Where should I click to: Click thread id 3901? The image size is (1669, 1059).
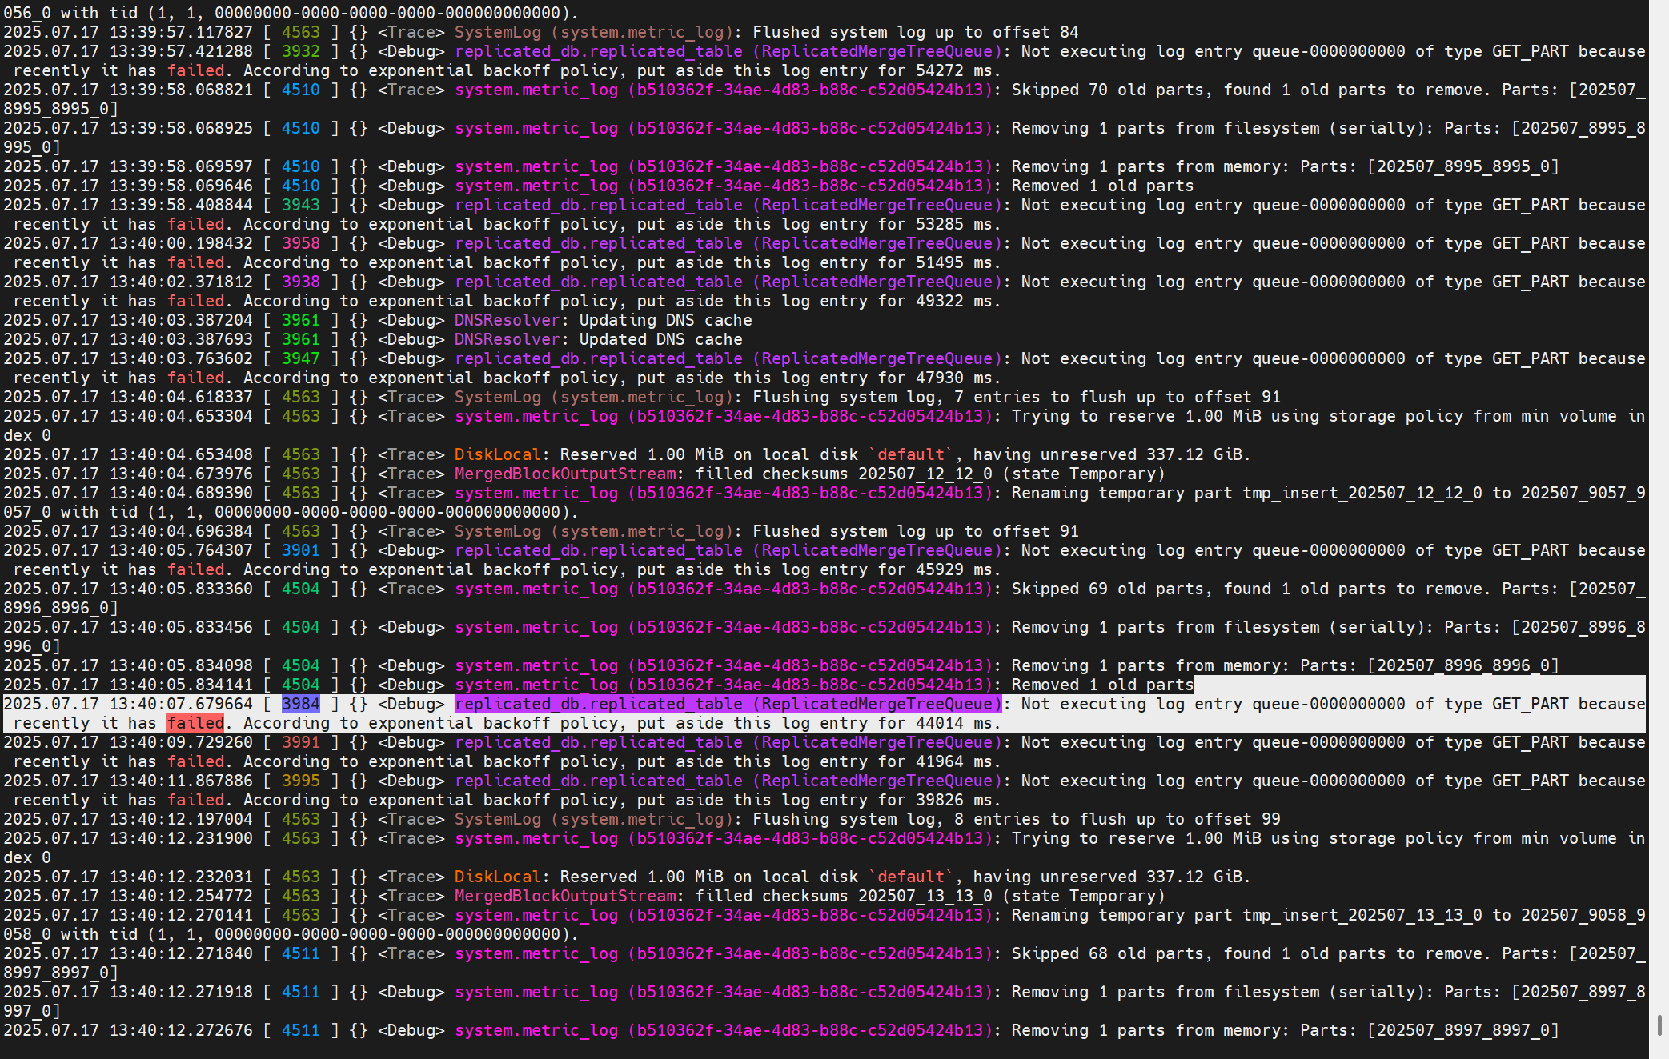pyautogui.click(x=300, y=550)
